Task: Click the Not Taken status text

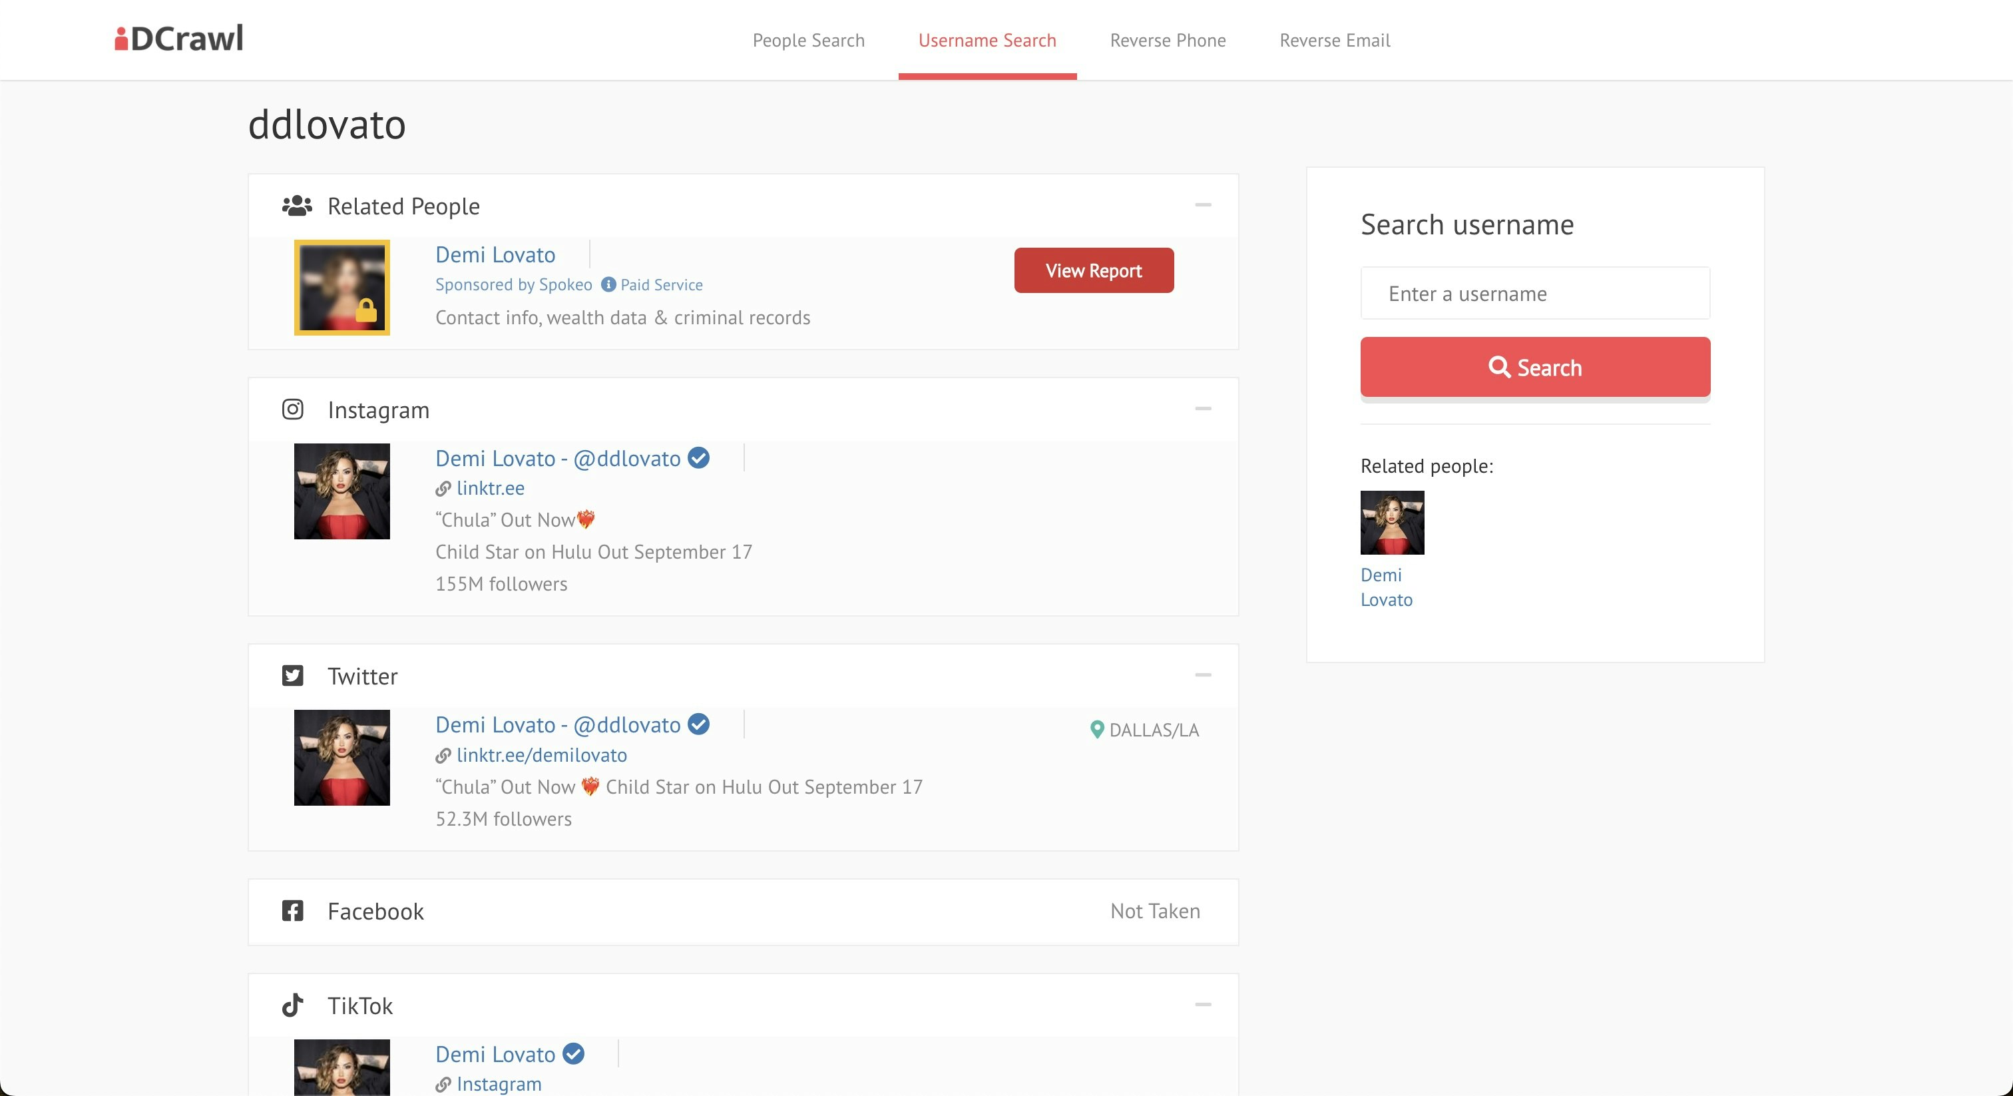Action: pos(1155,911)
